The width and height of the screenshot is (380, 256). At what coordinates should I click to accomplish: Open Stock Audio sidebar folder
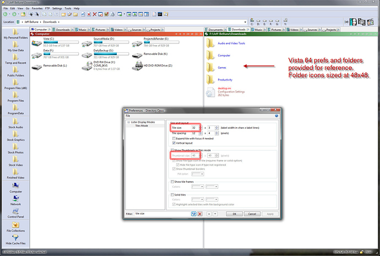coord(16,123)
